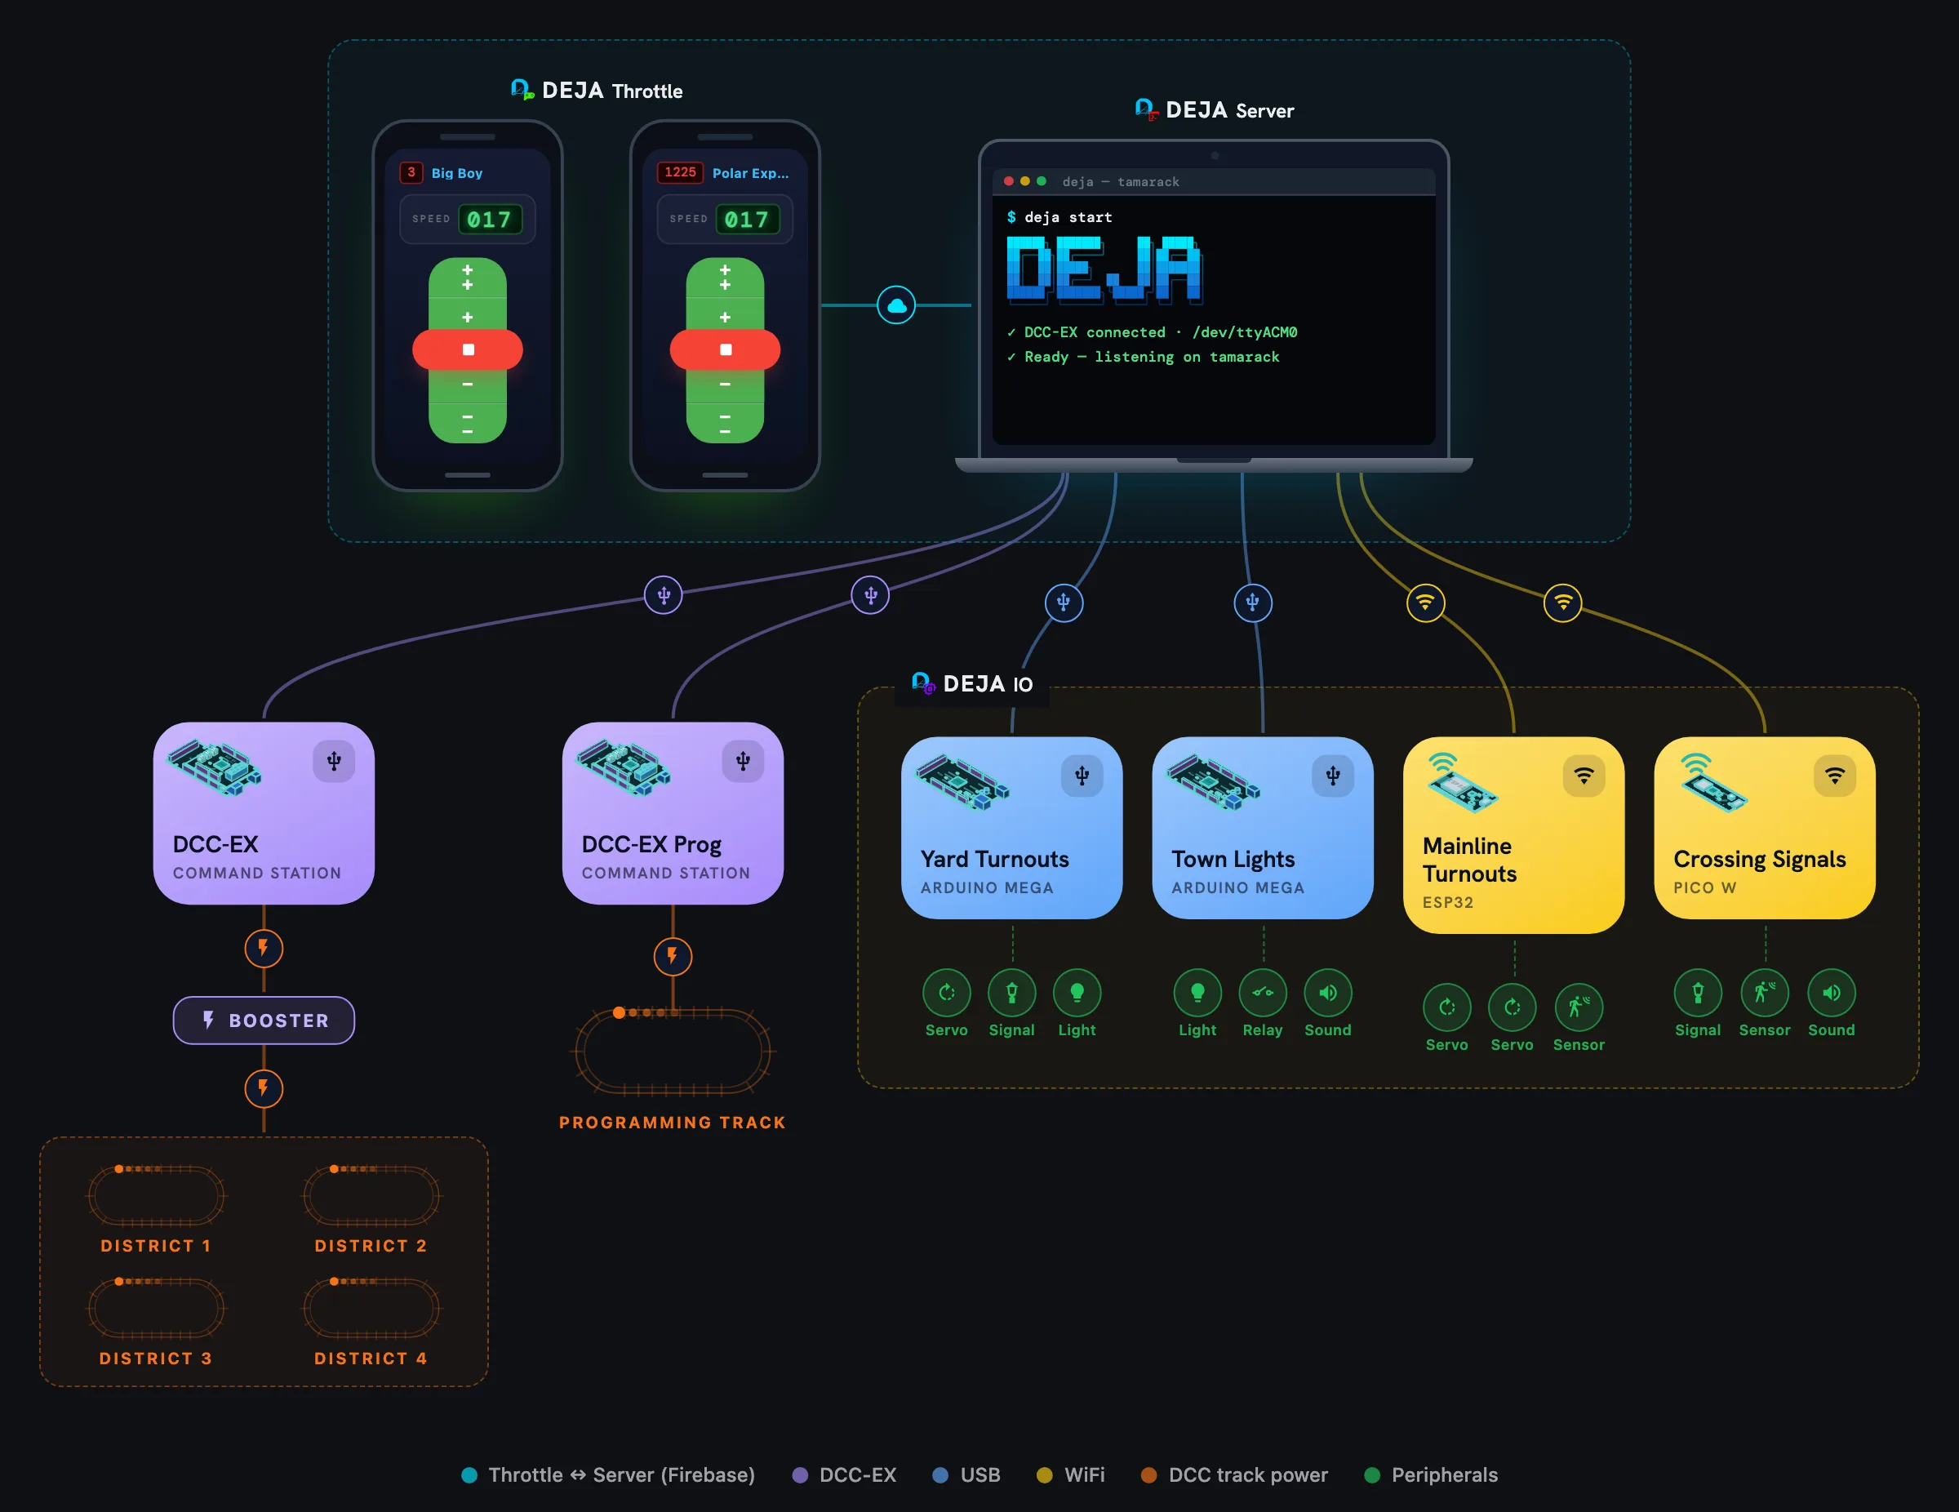Open the Town Lights Arduino Mega card
Viewport: 1959px width, 1512px height.
tap(1263, 827)
